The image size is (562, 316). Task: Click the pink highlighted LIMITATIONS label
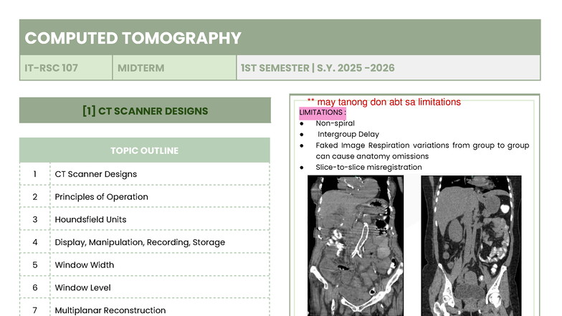coord(323,112)
